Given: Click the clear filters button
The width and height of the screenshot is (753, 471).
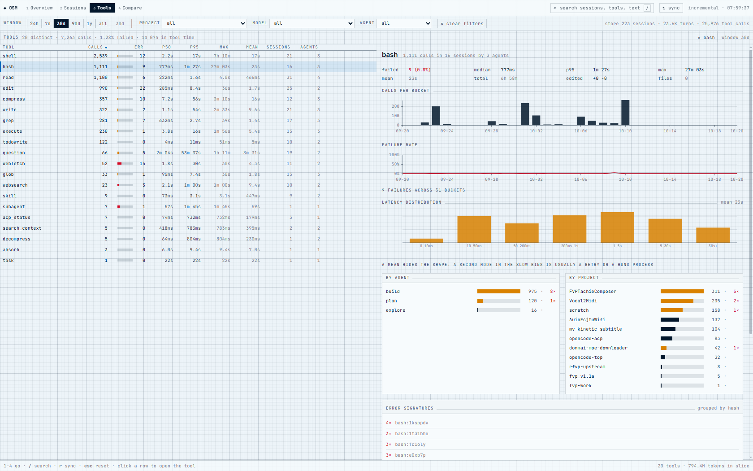Looking at the screenshot, I should point(462,23).
